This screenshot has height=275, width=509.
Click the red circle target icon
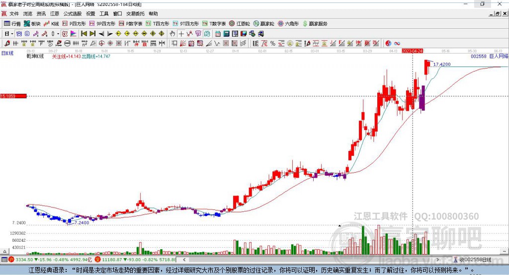[101, 43]
